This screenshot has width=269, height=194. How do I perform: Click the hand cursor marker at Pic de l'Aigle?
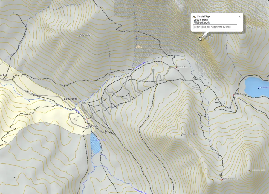[200, 38]
